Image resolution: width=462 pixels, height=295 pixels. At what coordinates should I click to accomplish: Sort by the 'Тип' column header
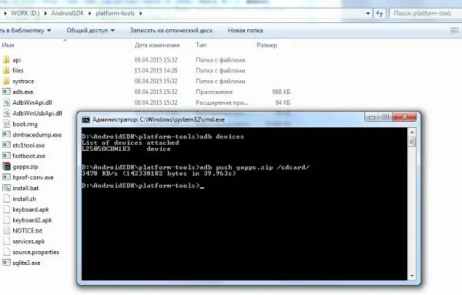tap(201, 45)
